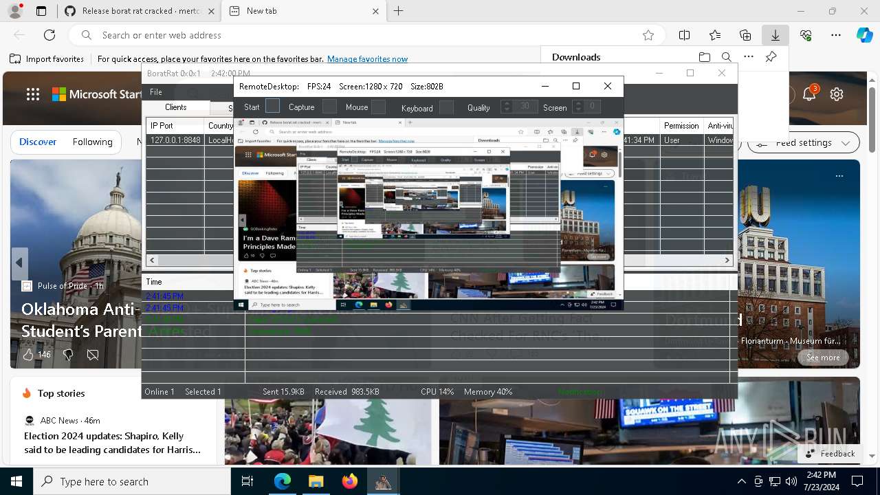Image resolution: width=880 pixels, height=495 pixels.
Task: Open Microsoft Start notifications bell
Action: (809, 94)
